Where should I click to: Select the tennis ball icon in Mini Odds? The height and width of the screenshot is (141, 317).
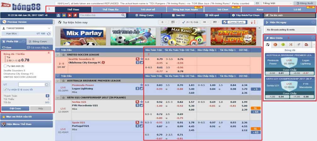coord(283,44)
